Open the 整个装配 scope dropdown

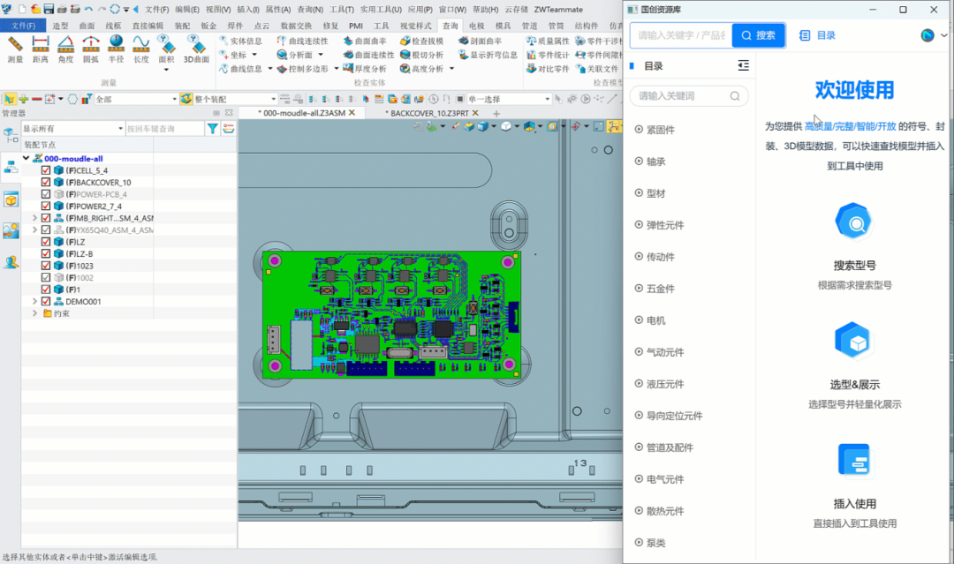[236, 99]
